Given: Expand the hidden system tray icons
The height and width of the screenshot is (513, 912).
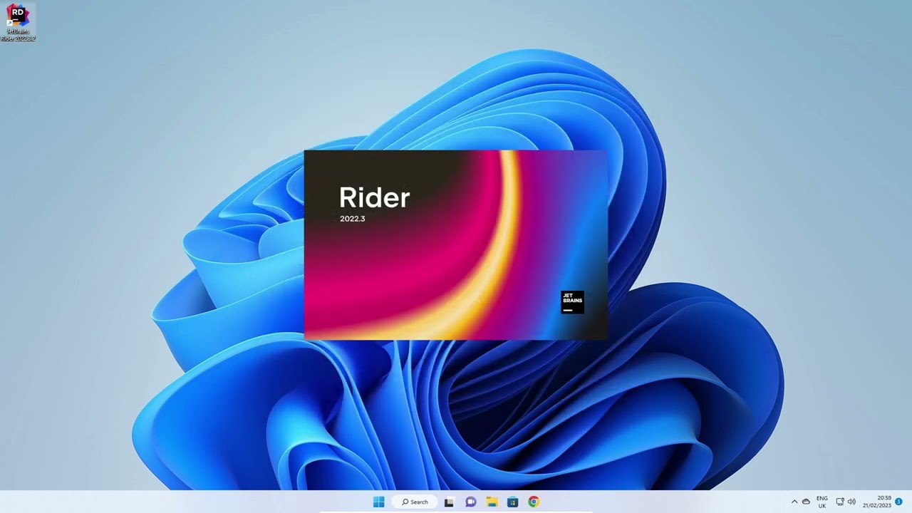Looking at the screenshot, I should pos(794,502).
